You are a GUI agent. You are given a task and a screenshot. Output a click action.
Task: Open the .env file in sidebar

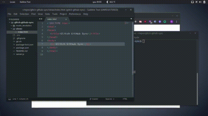[x=18, y=35]
